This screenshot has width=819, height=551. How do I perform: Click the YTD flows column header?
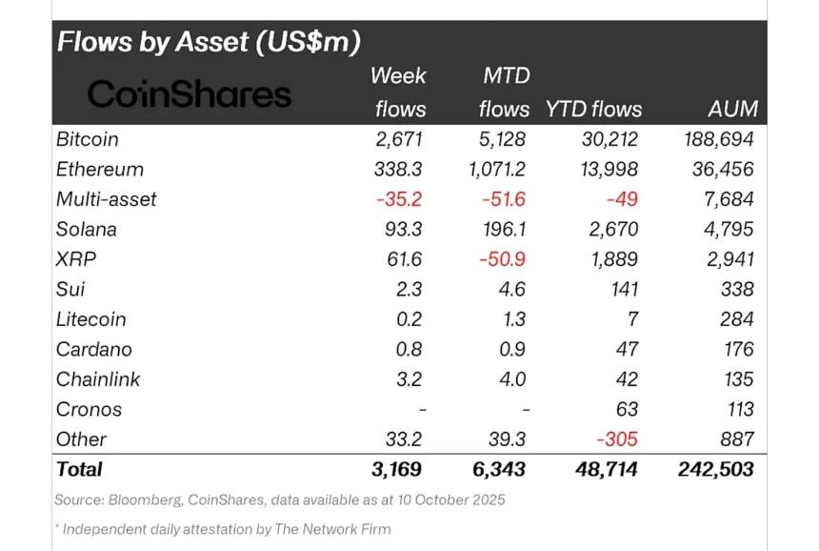pyautogui.click(x=593, y=109)
